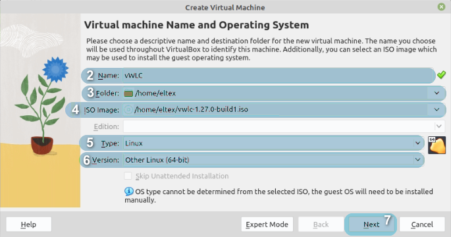The height and width of the screenshot is (237, 451).
Task: Click the blue info icon near OS type message
Action: pyautogui.click(x=128, y=192)
